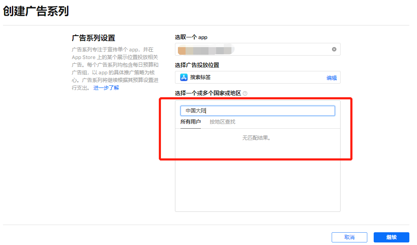The width and height of the screenshot is (417, 245).
Task: Click the App Store search tab icon
Action: (x=184, y=77)
